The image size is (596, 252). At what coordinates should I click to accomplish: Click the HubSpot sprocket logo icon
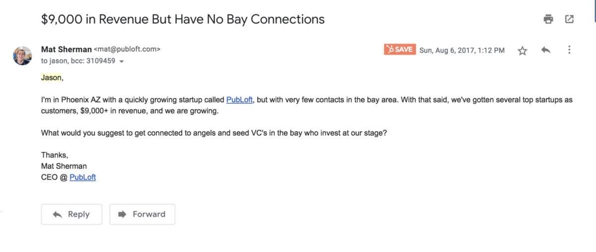(x=390, y=49)
